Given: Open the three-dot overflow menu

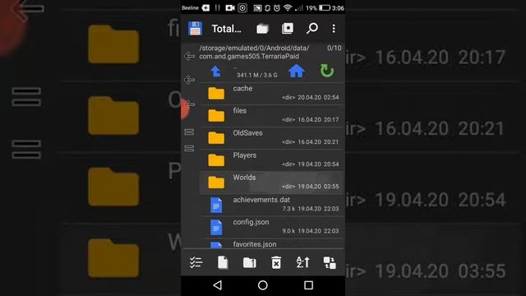Looking at the screenshot, I should [x=334, y=29].
